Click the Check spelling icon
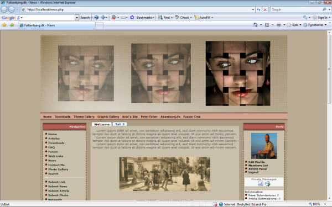332x207 pixels. (x=177, y=17)
